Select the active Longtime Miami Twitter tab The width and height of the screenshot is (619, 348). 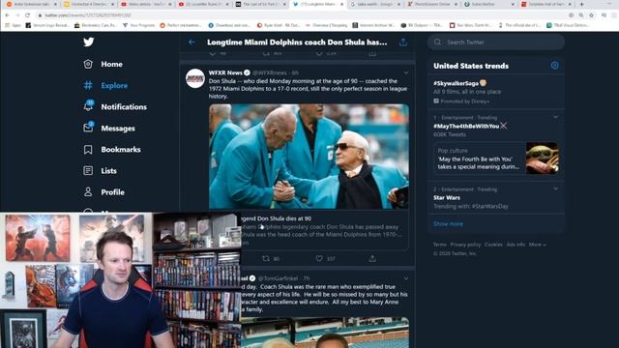pos(318,4)
